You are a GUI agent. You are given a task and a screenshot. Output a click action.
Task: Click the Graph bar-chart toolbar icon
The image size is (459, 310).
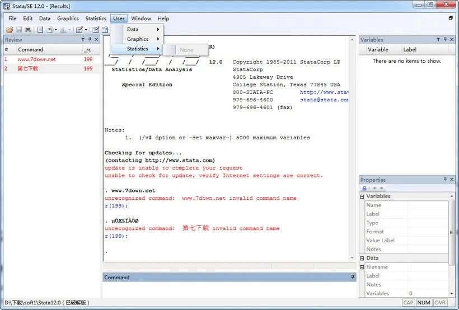pos(63,30)
